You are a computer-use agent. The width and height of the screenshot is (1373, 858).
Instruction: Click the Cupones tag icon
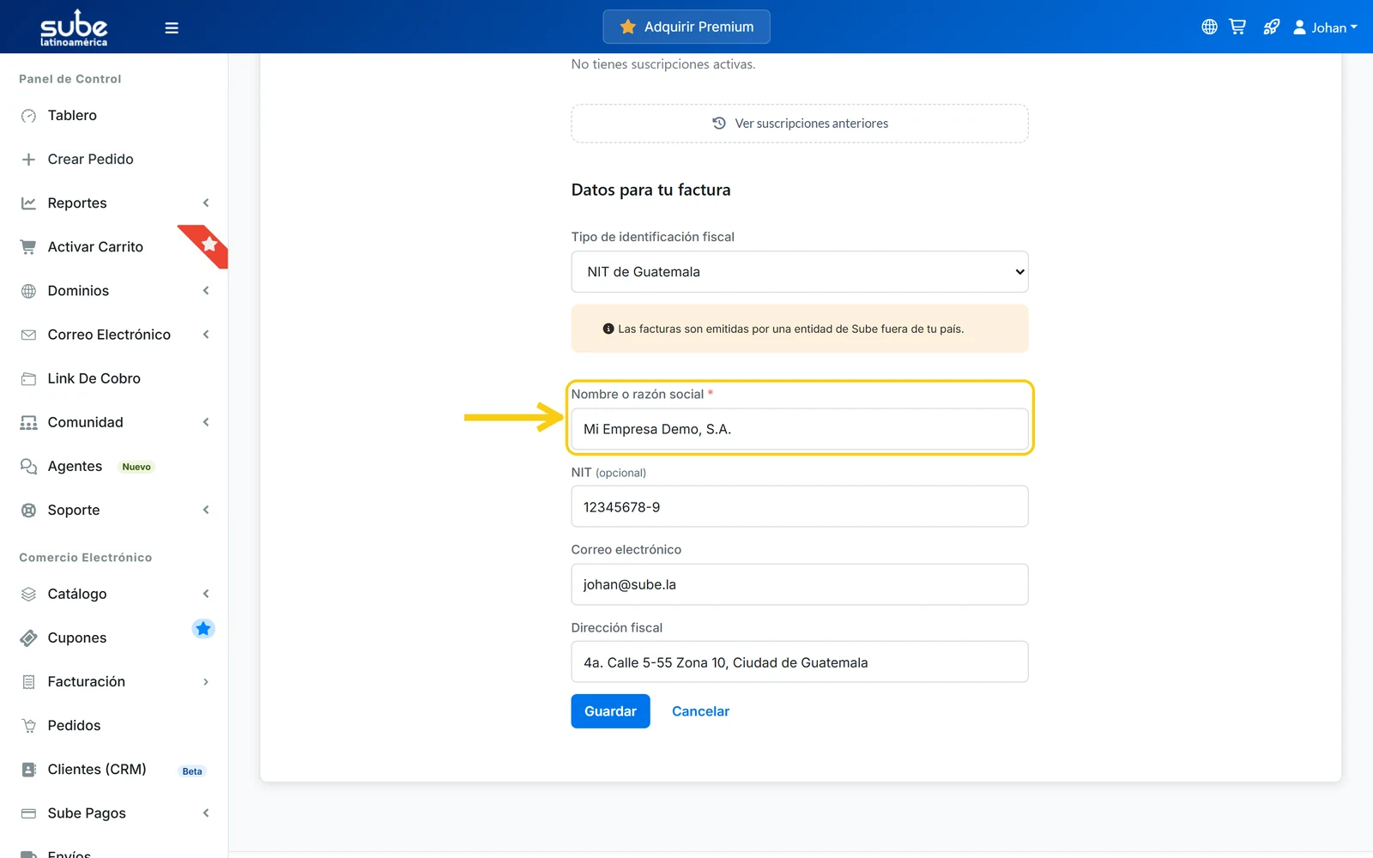28,637
